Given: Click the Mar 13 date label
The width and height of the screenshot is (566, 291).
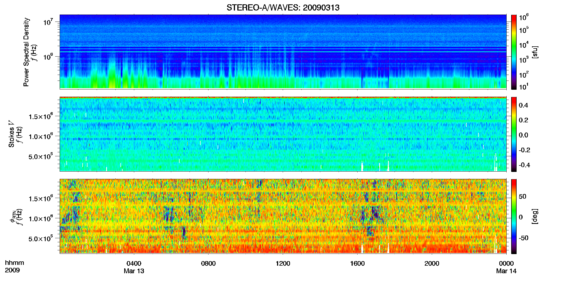Looking at the screenshot, I should pyautogui.click(x=134, y=271).
